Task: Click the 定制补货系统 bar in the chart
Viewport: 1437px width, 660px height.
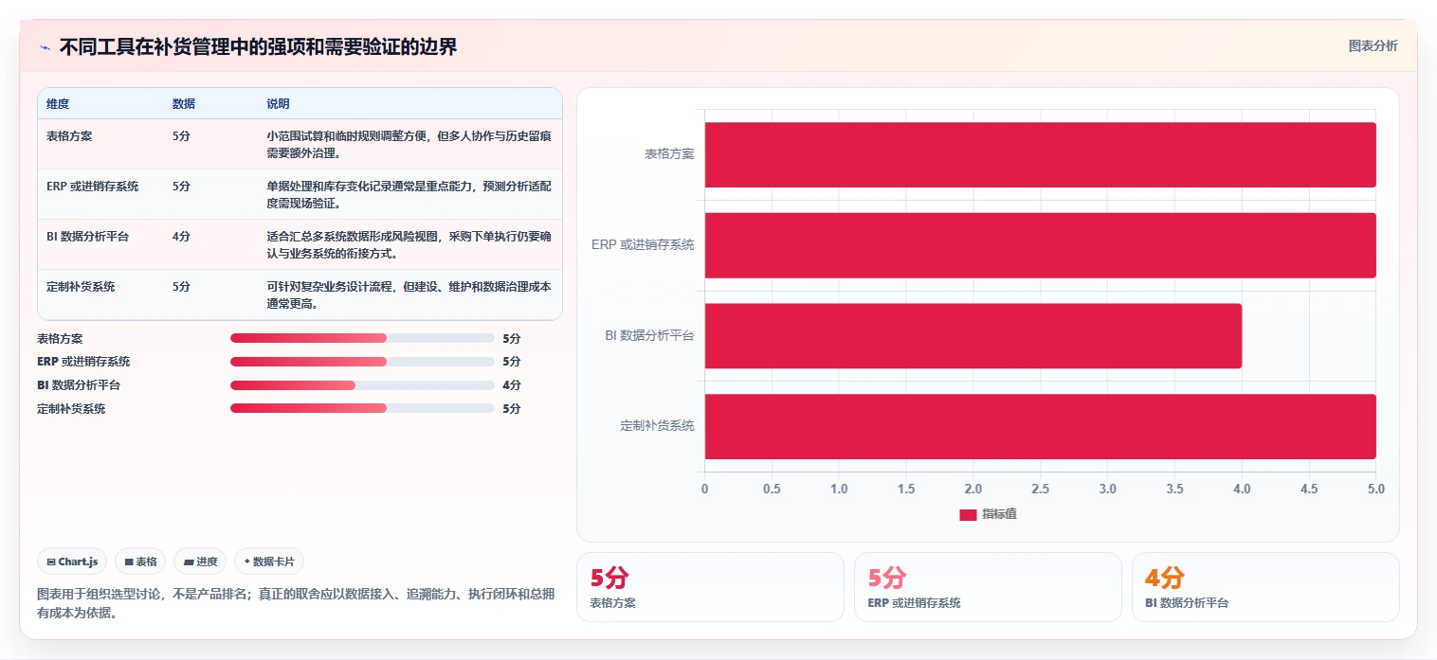Action: click(x=1040, y=426)
